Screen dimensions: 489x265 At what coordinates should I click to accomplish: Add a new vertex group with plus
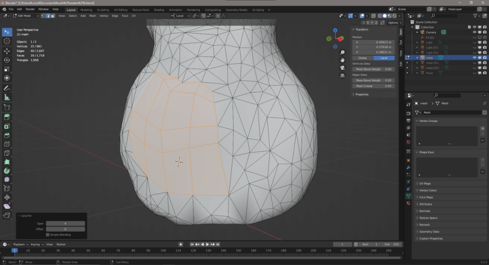[483, 128]
